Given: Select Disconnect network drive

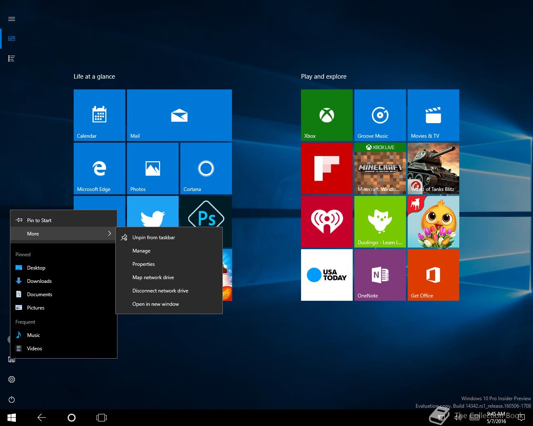Looking at the screenshot, I should [169, 291].
